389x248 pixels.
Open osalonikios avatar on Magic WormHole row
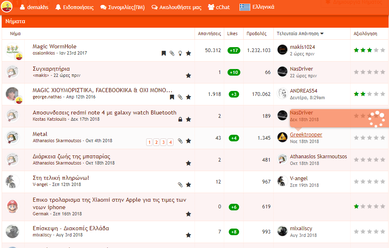coord(12,50)
